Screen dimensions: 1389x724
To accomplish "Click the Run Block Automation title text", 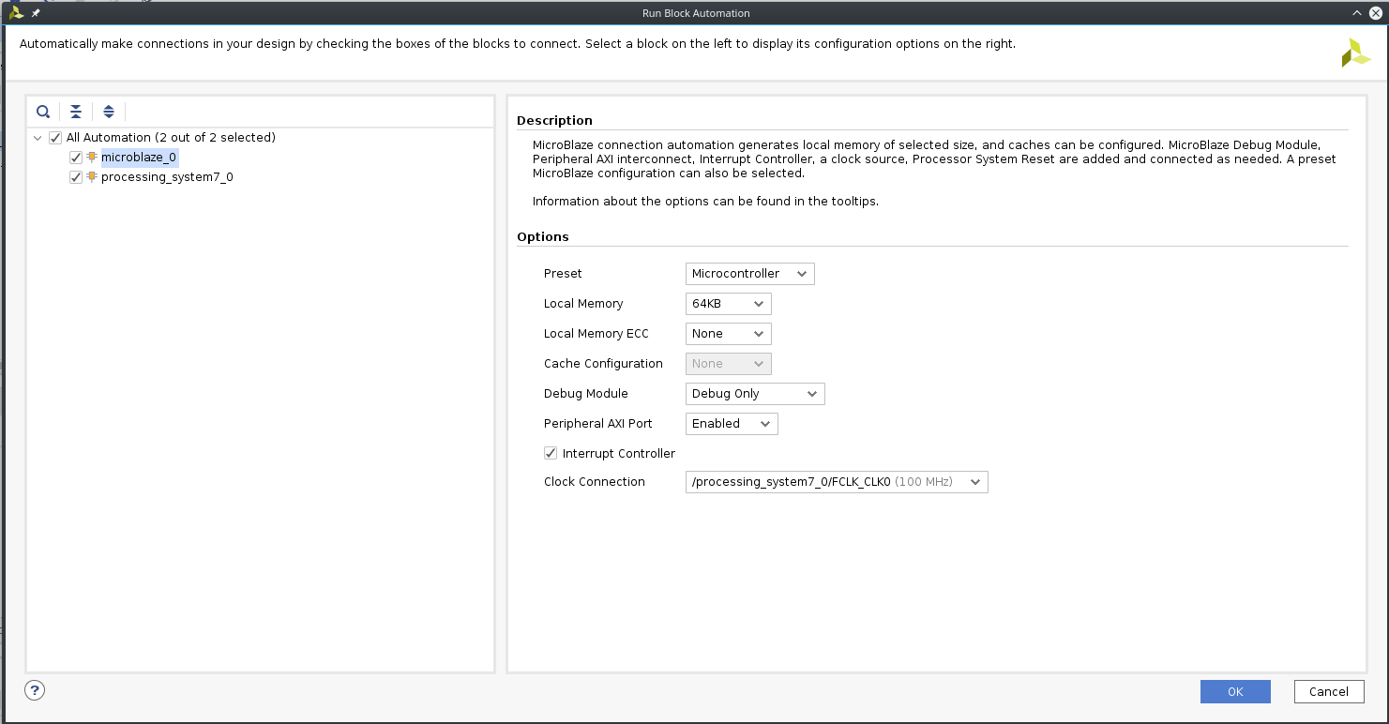I will [694, 13].
